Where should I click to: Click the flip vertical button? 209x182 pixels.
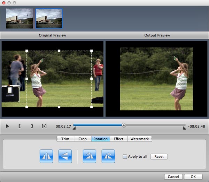65,156
